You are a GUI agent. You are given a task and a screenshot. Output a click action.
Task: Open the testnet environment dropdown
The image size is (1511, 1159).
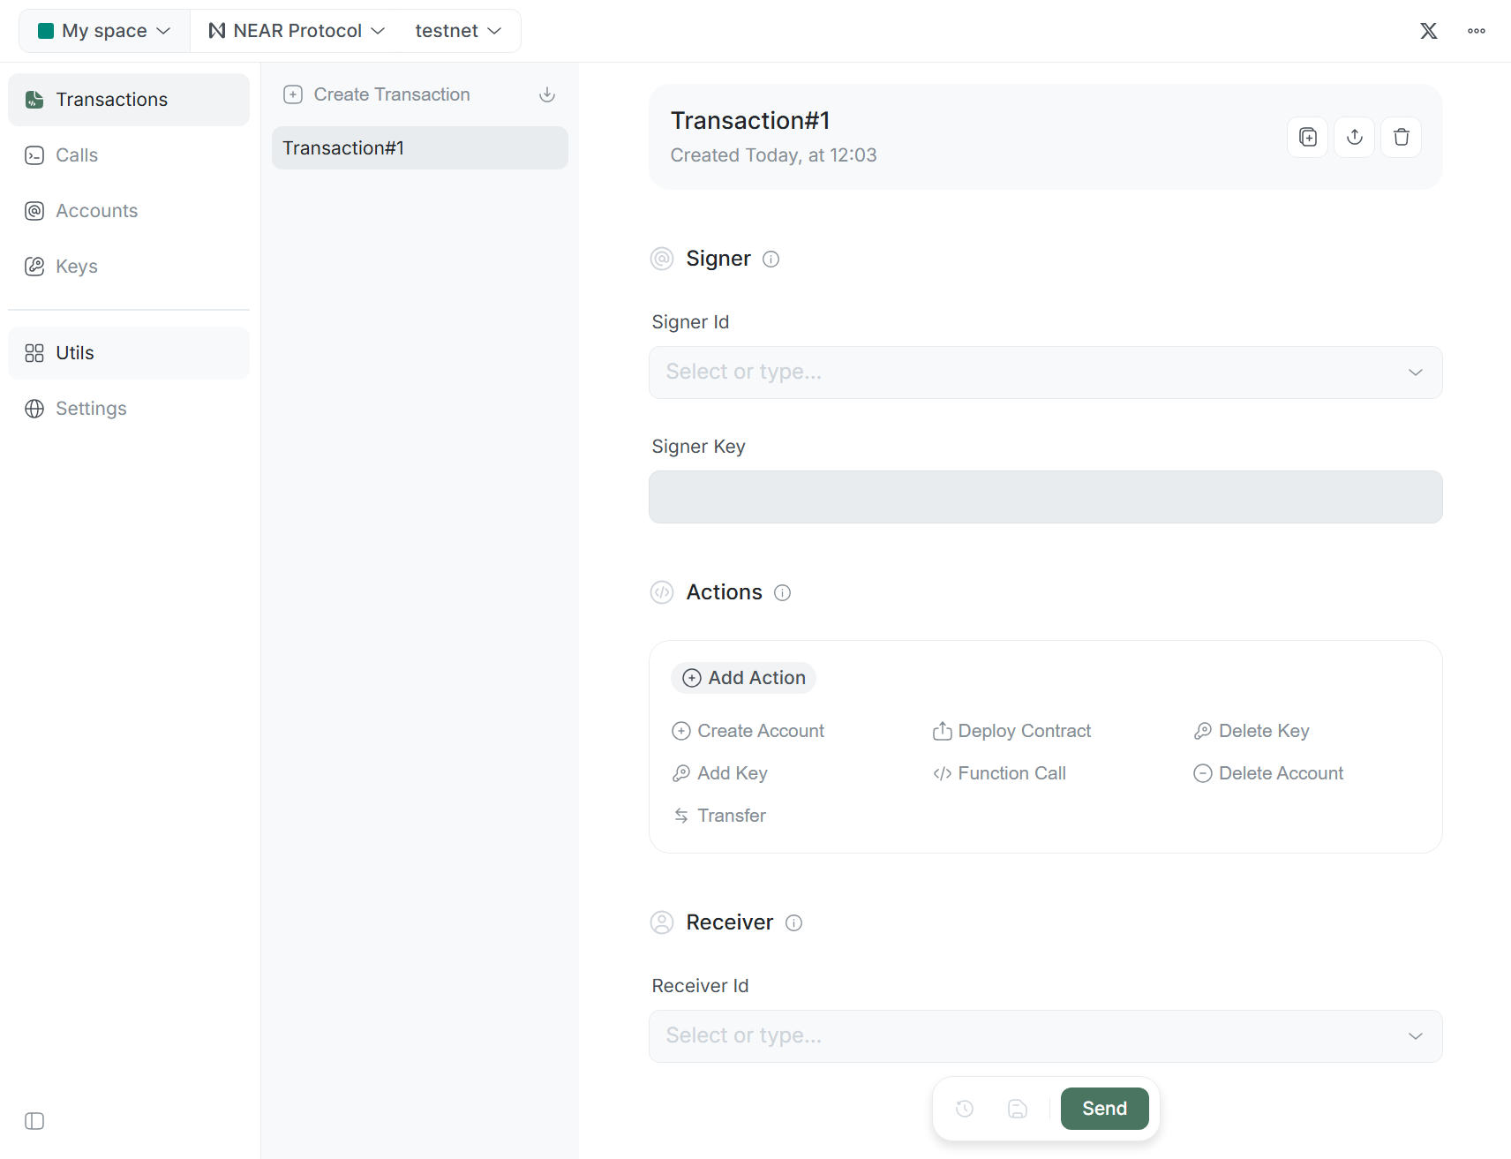coord(458,31)
